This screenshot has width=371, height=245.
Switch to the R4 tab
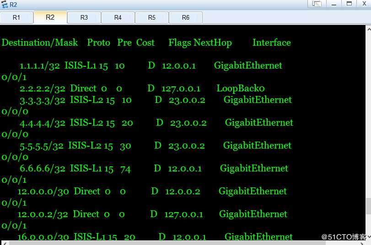click(118, 17)
